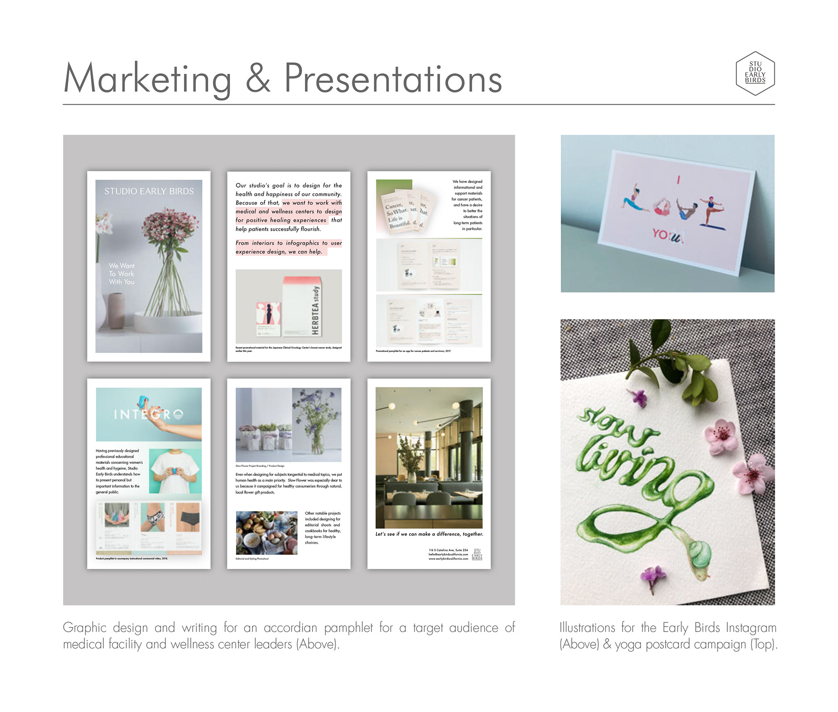This screenshot has height=712, width=838.
Task: Click the small logo on contact page
Action: click(477, 554)
